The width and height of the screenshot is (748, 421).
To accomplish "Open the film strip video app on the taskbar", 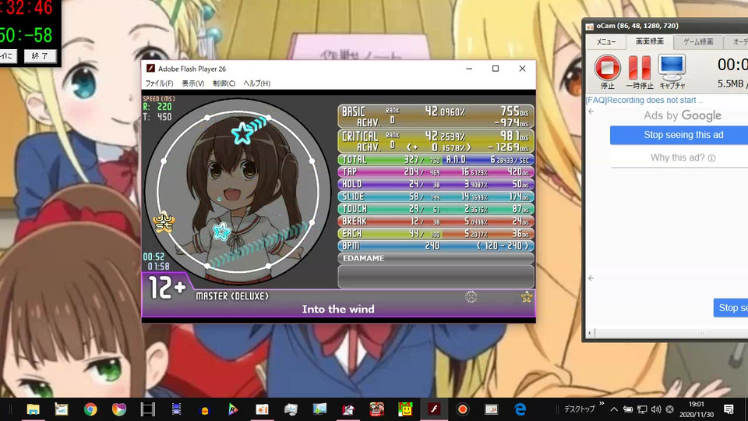I will point(148,409).
